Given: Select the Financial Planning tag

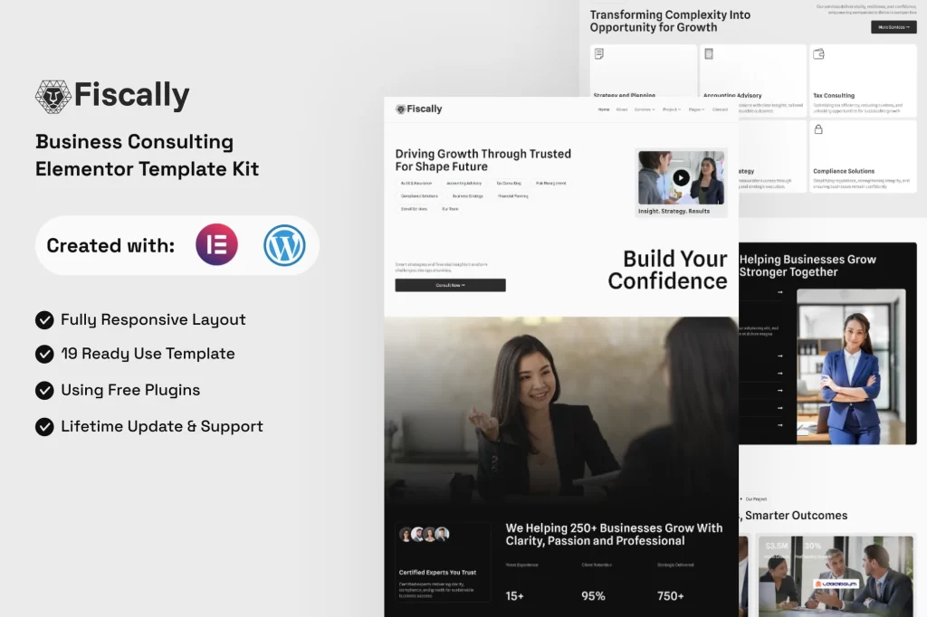Looking at the screenshot, I should (513, 196).
